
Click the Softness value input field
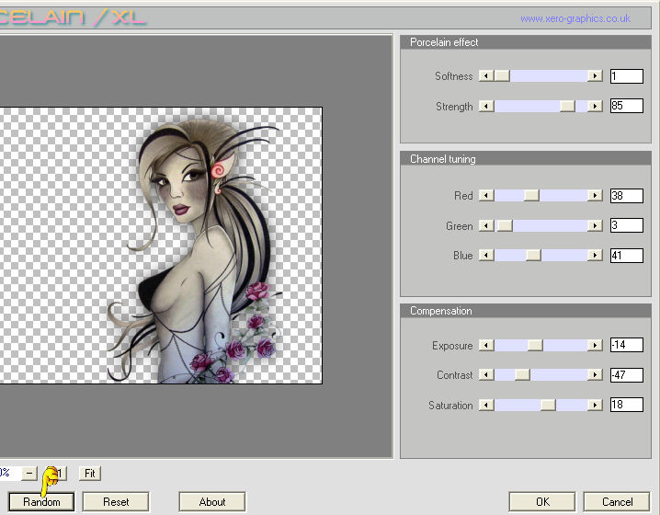(x=626, y=76)
